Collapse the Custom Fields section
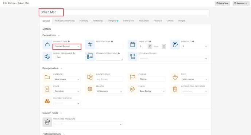The width and height of the screenshot is (251, 135). tap(61, 113)
